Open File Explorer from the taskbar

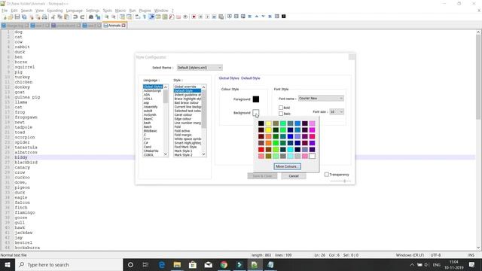[177, 264]
